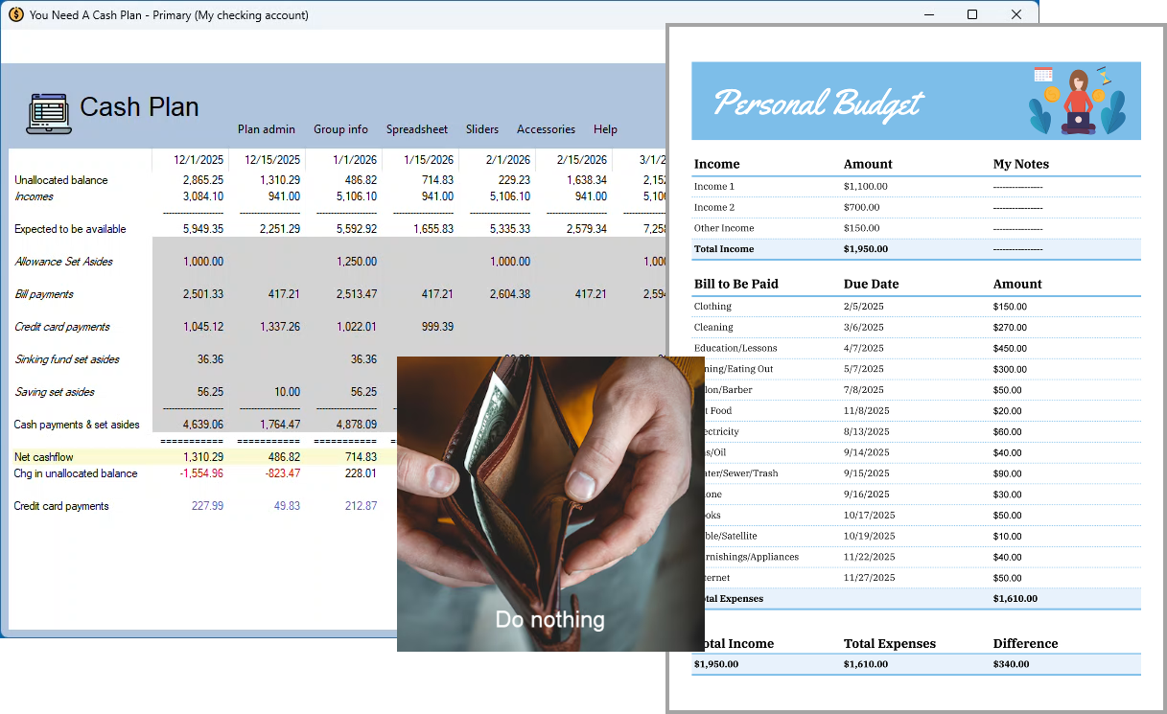Select the Clothing expense row in Personal Budget
This screenshot has width=1167, height=714.
pyautogui.click(x=713, y=306)
